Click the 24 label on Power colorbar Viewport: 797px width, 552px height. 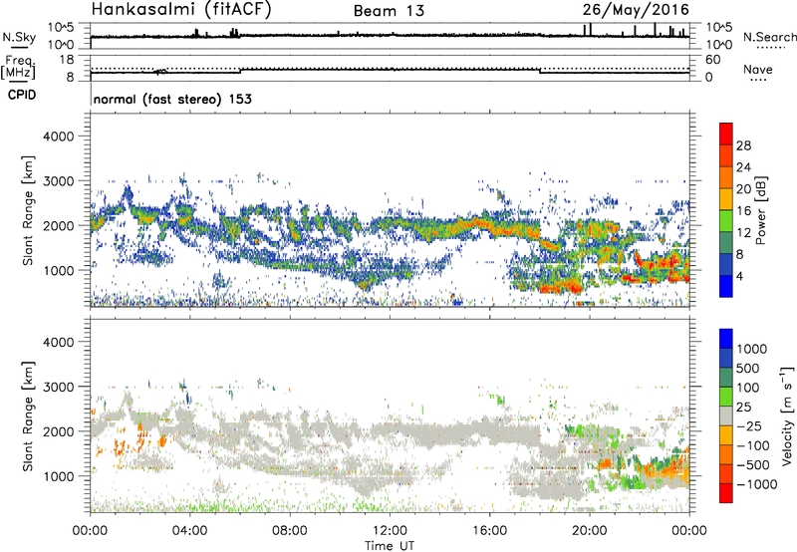[x=743, y=167]
